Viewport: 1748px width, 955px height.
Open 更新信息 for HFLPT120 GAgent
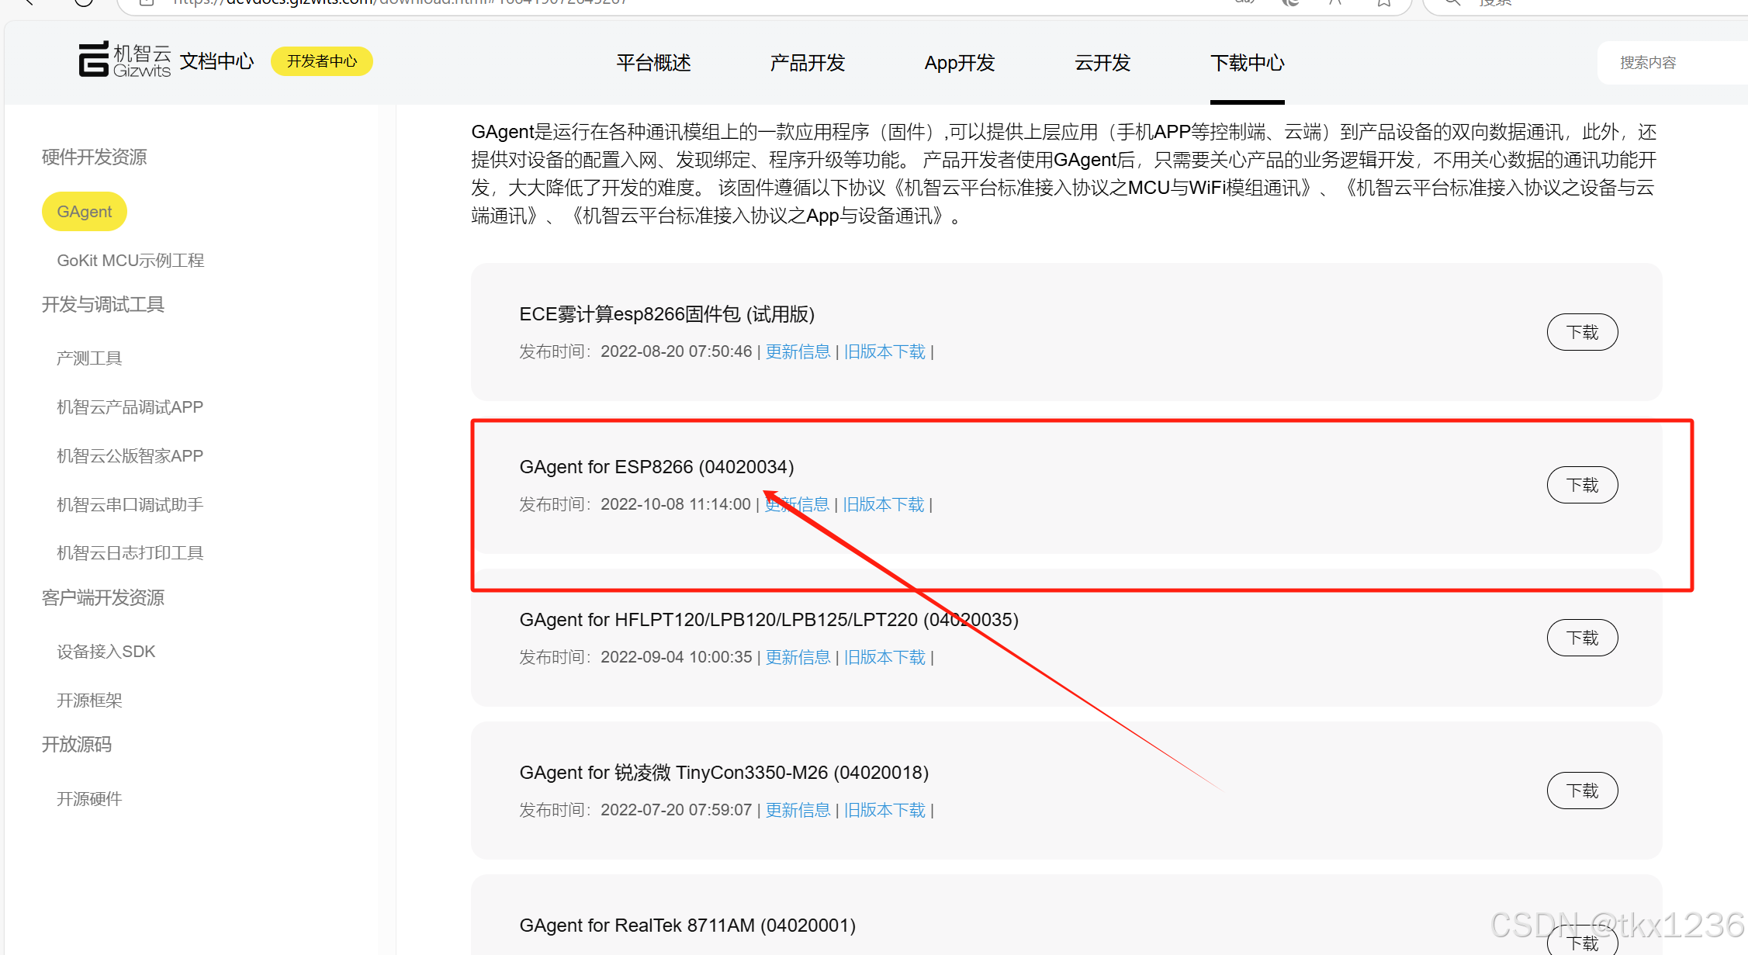pyautogui.click(x=798, y=658)
